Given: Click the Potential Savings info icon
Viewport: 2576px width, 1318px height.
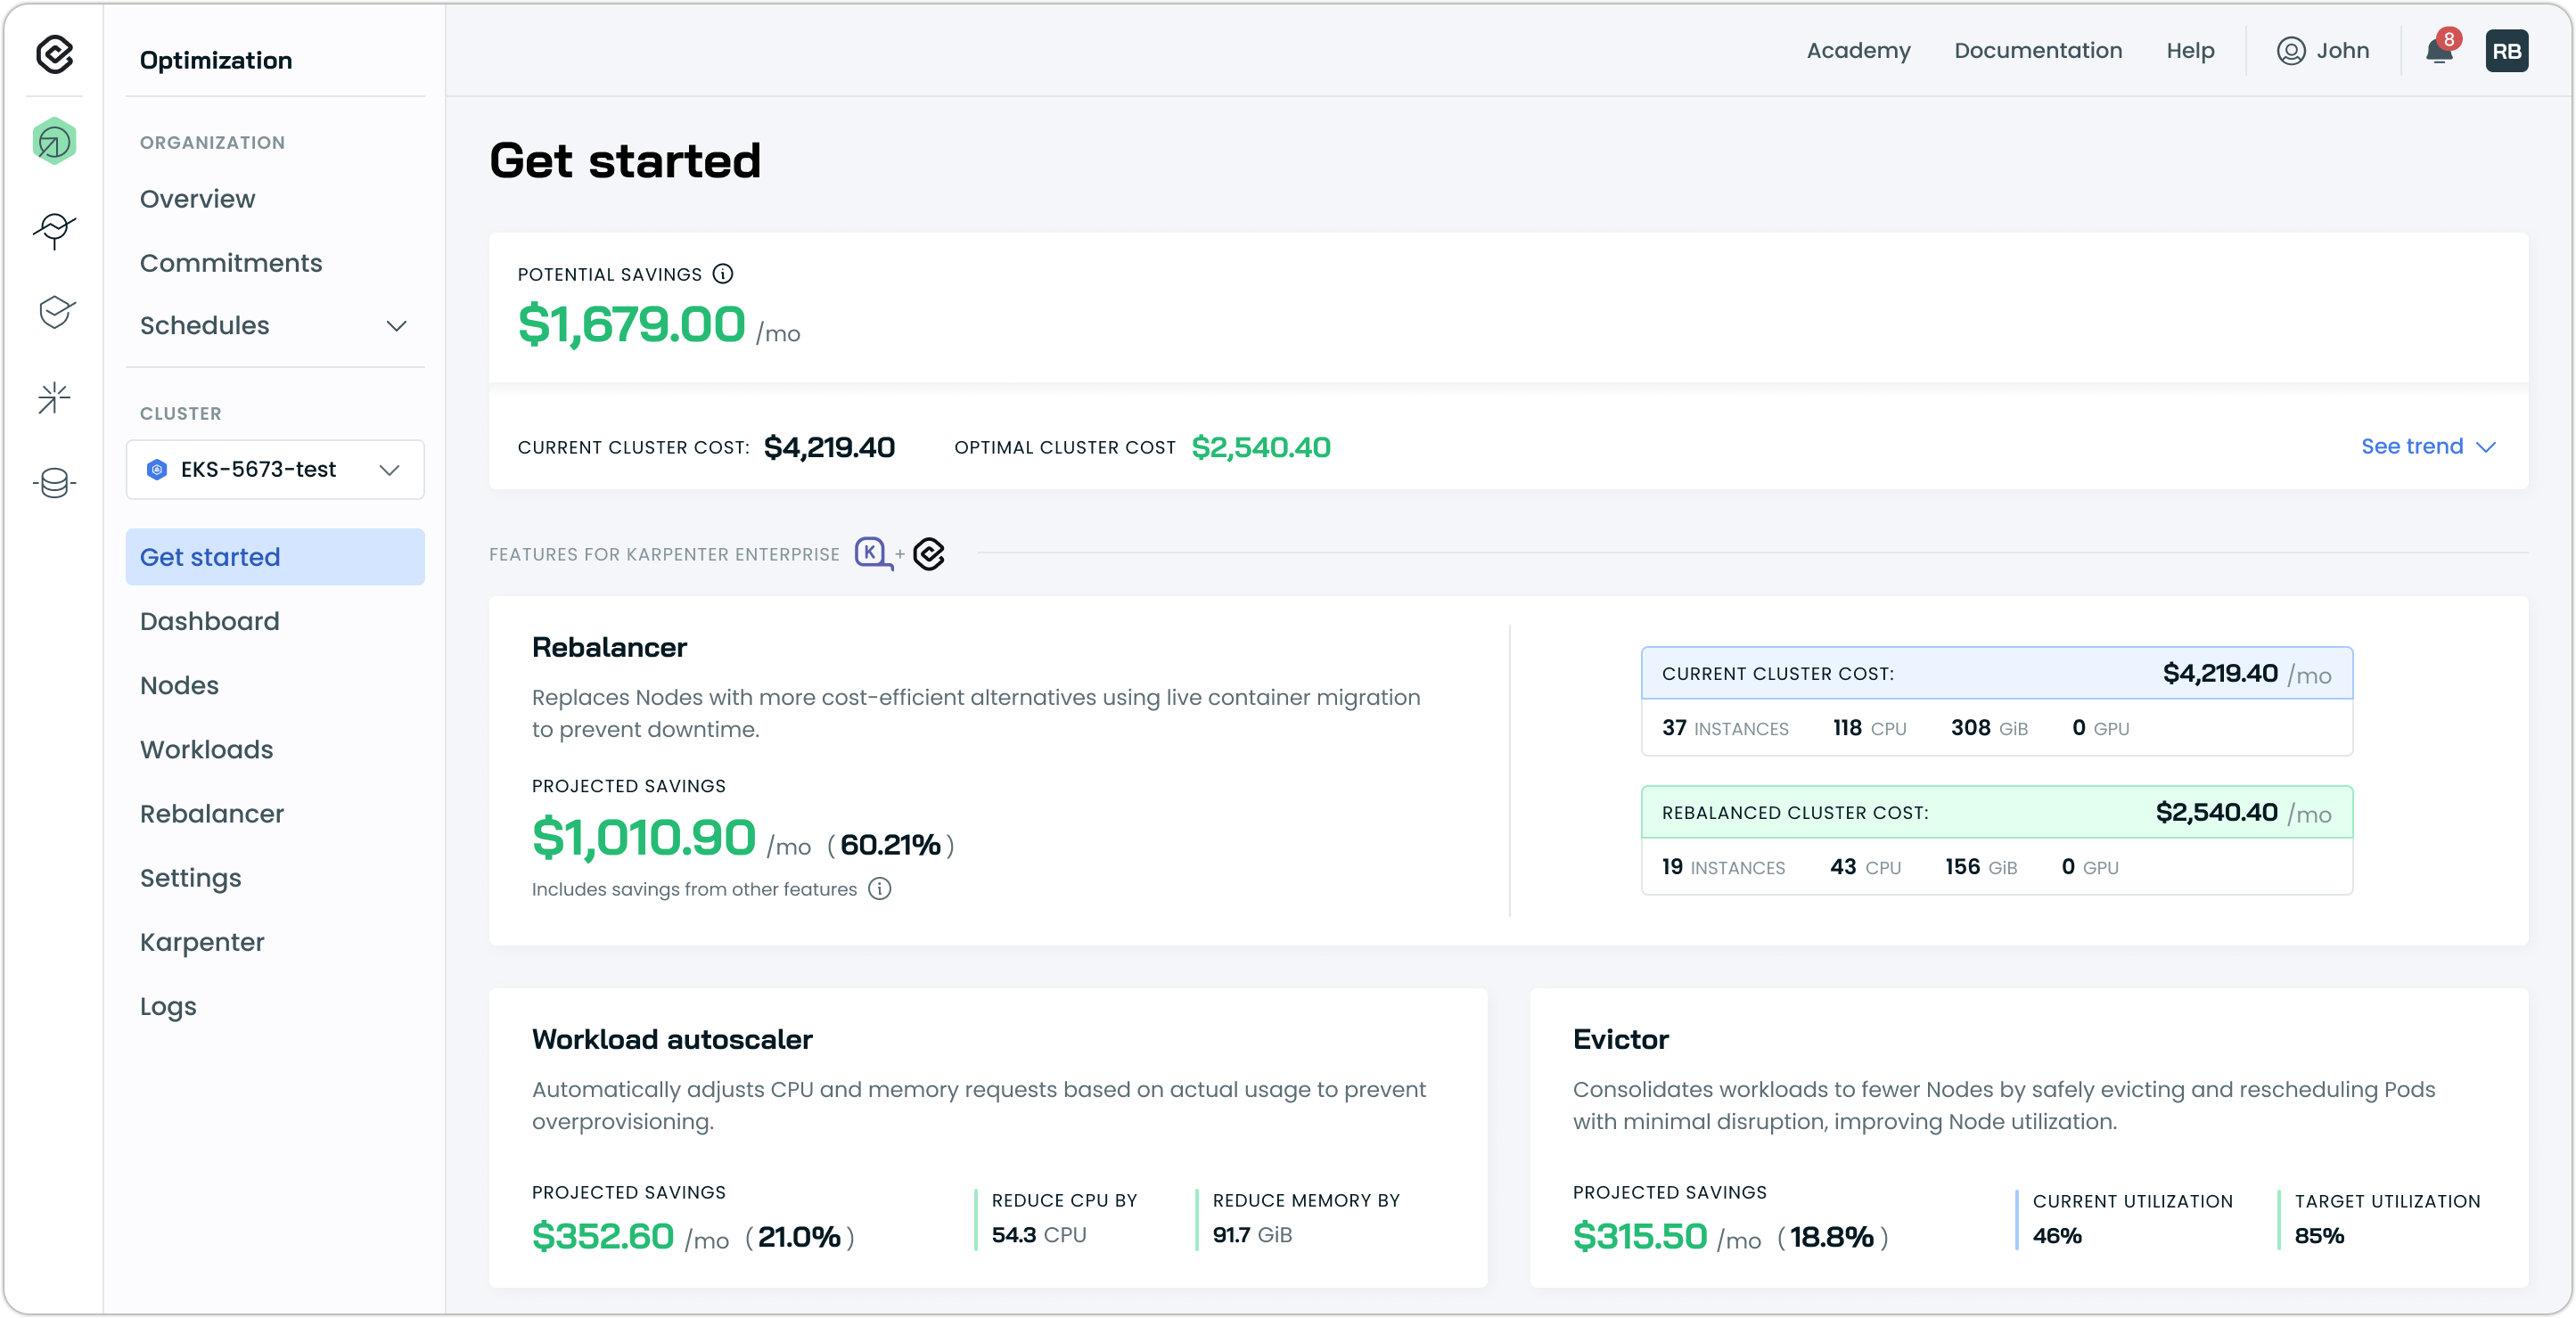Looking at the screenshot, I should 723,274.
